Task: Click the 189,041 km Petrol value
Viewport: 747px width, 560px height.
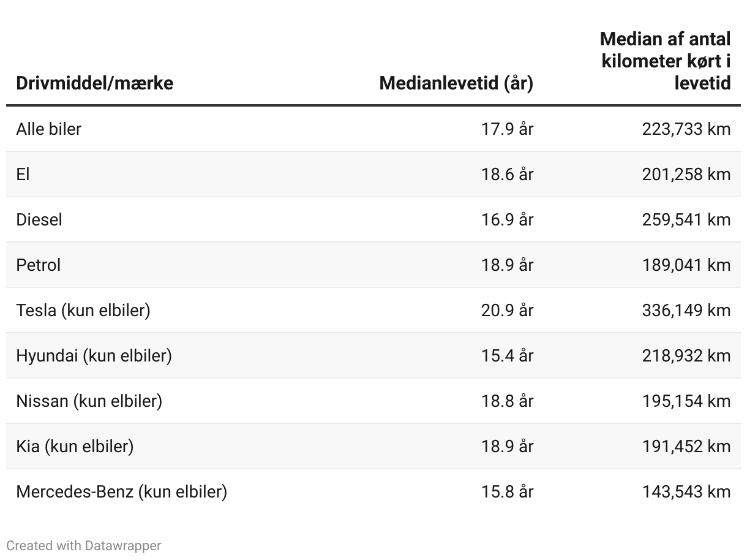Action: [x=686, y=265]
